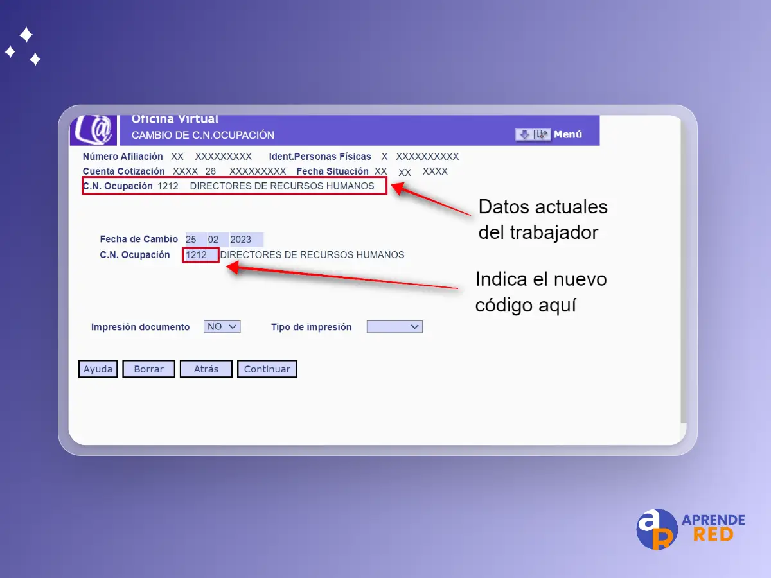Click the Número Afiliación label

[x=123, y=156]
